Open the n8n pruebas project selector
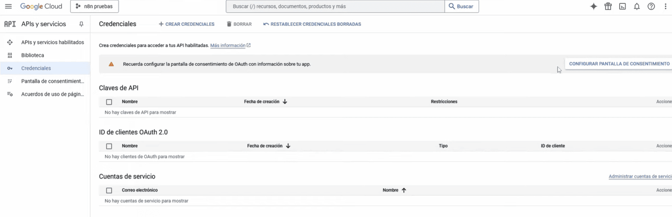Screen dimensions: 672x217 pyautogui.click(x=94, y=7)
